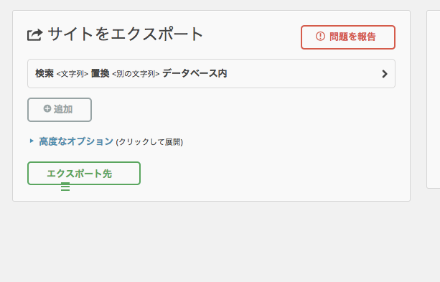Click the 追加 button
This screenshot has width=440, height=282.
point(60,110)
